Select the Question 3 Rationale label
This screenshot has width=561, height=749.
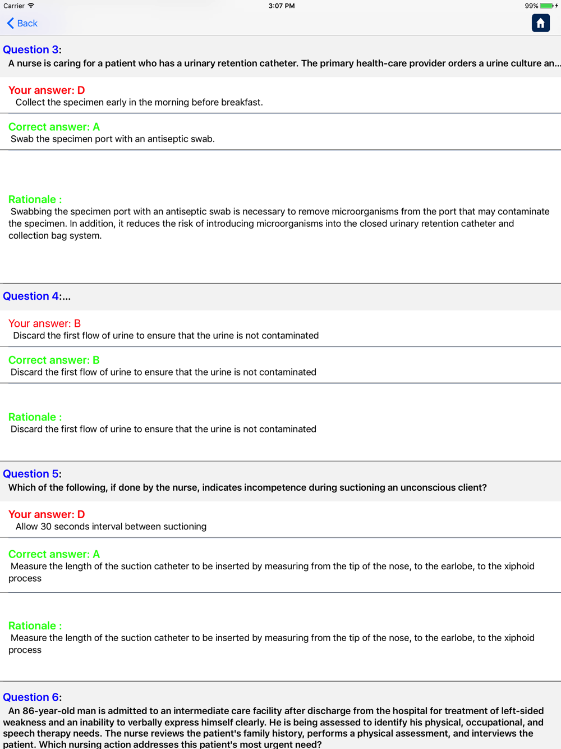[x=35, y=199]
